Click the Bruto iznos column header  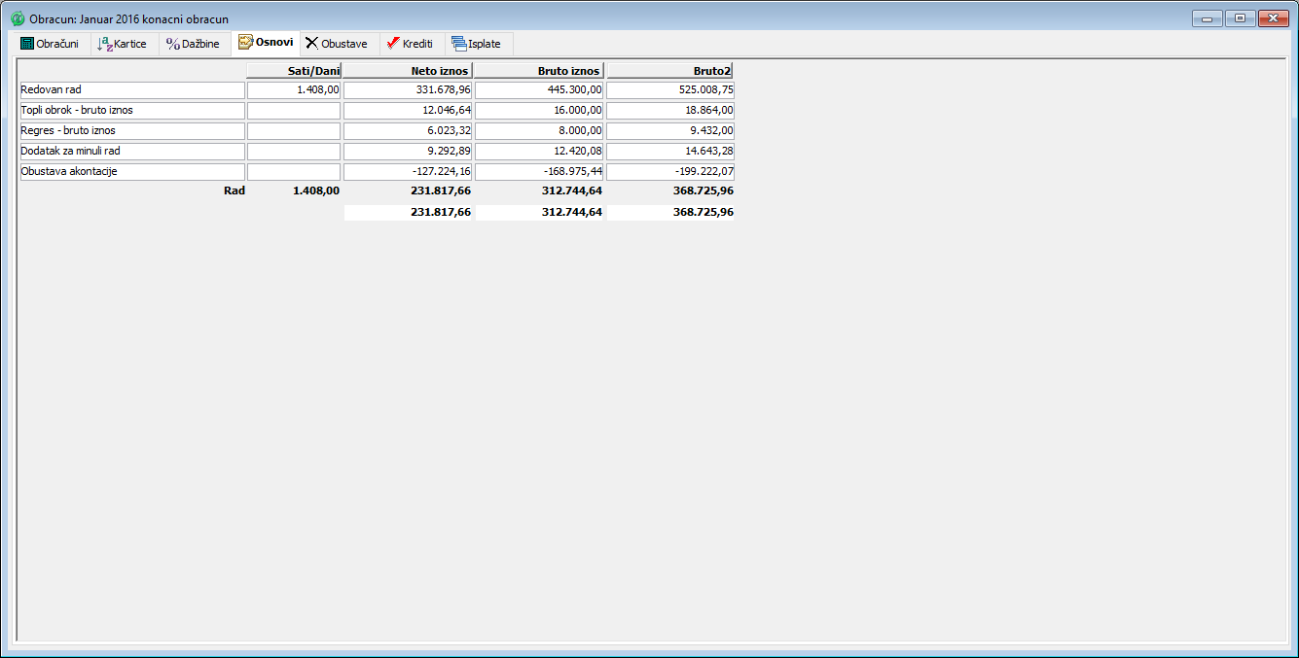click(539, 70)
